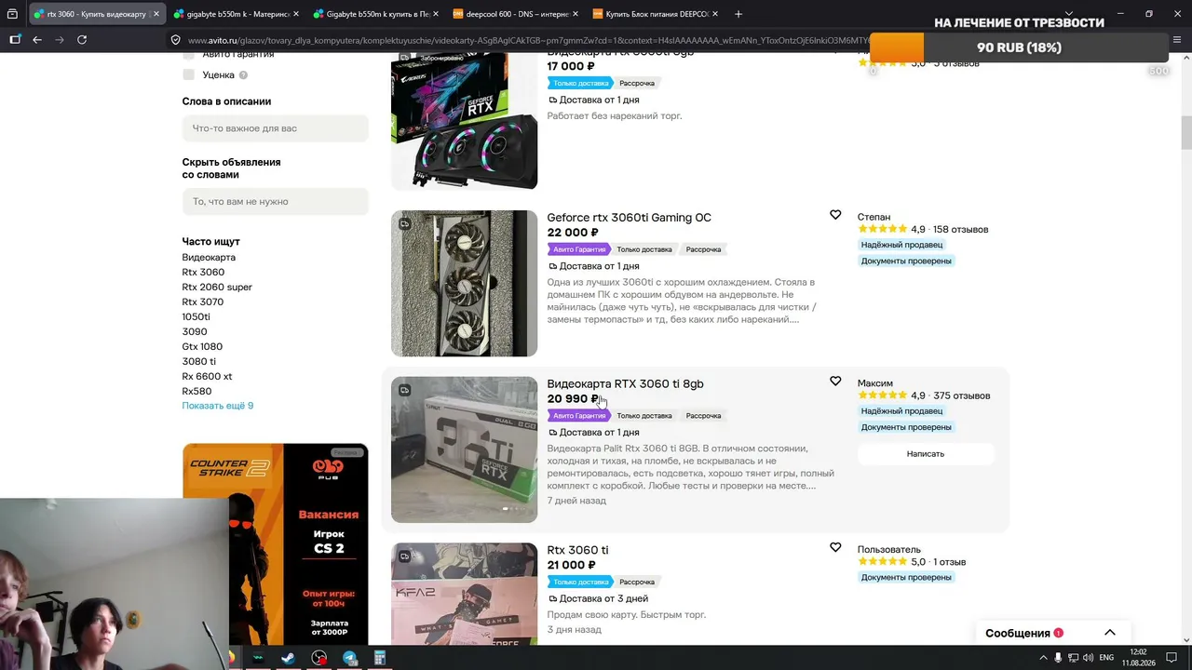This screenshot has height=670, width=1192.
Task: Switch to 'gigabyte b550m k - Материнск' tab
Action: click(x=236, y=14)
